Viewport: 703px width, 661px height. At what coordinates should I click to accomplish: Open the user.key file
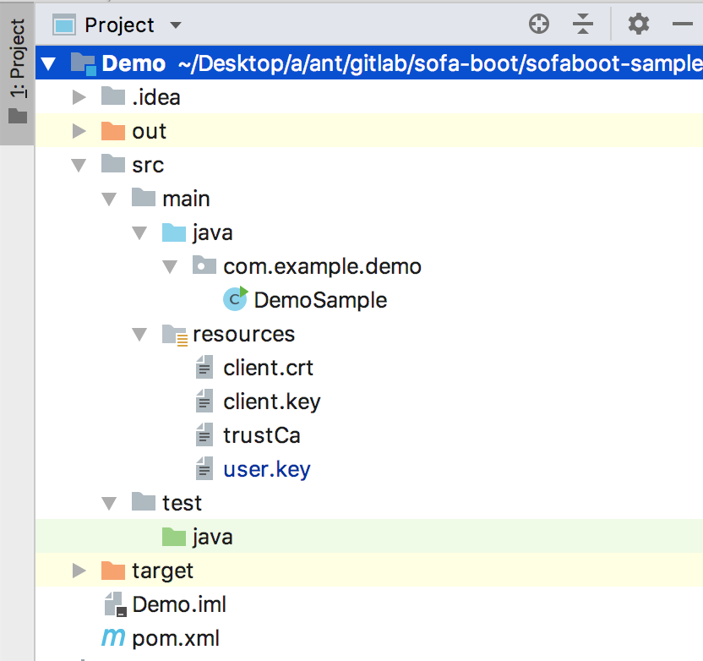(266, 468)
